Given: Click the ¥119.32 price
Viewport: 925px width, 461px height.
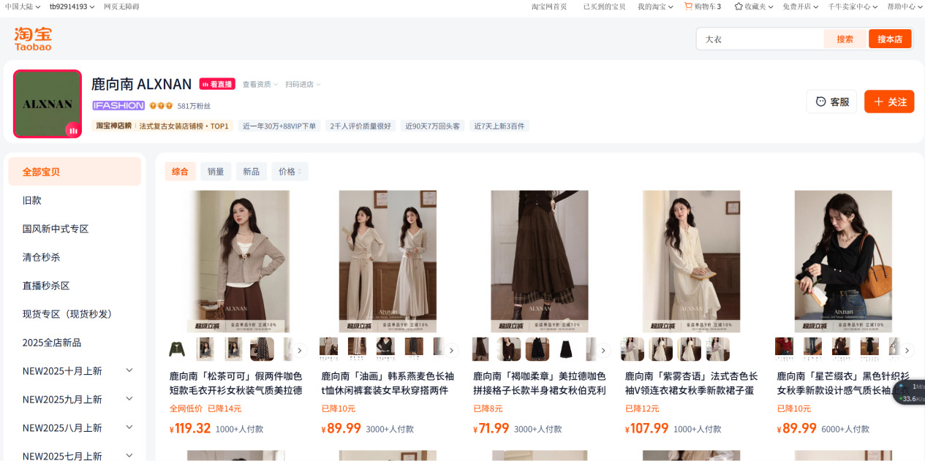Looking at the screenshot, I should 190,428.
